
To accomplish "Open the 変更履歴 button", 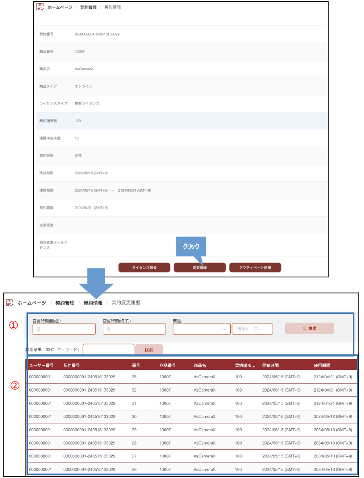I will click(199, 268).
